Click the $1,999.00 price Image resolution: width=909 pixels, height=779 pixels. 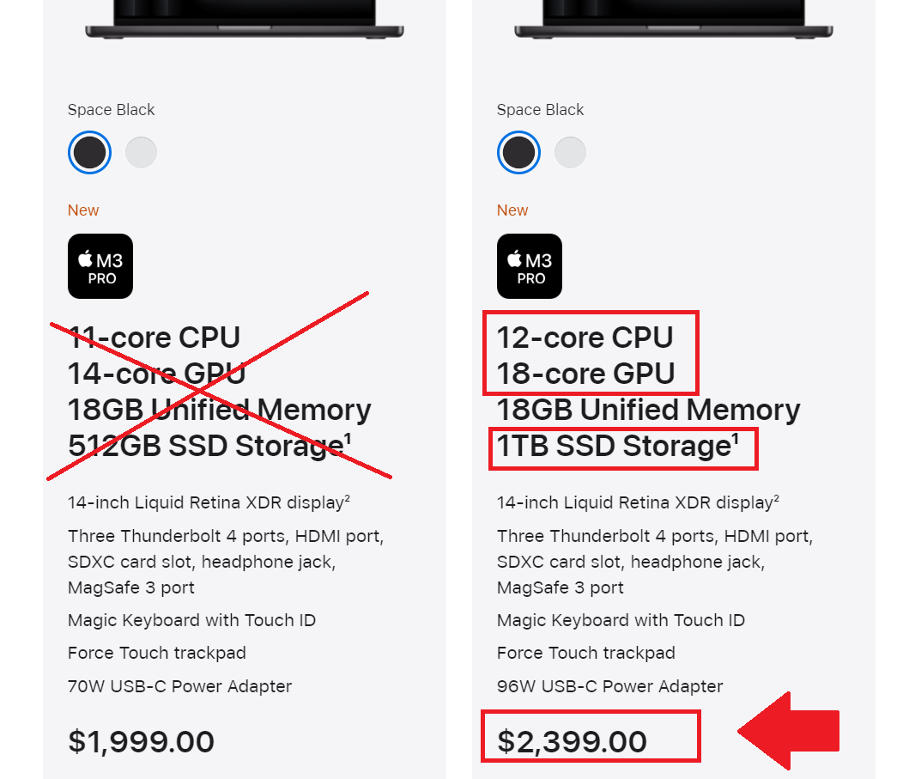click(x=141, y=741)
